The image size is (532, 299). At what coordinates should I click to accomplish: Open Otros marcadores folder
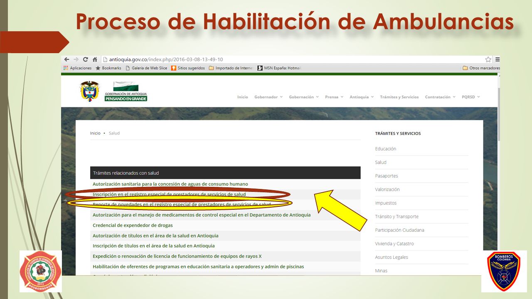[481, 68]
